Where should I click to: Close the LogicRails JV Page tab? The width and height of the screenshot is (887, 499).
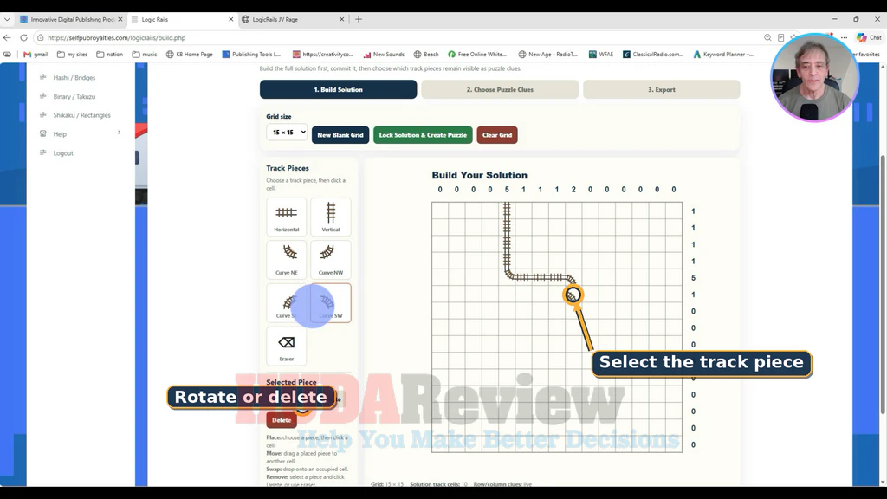341,19
